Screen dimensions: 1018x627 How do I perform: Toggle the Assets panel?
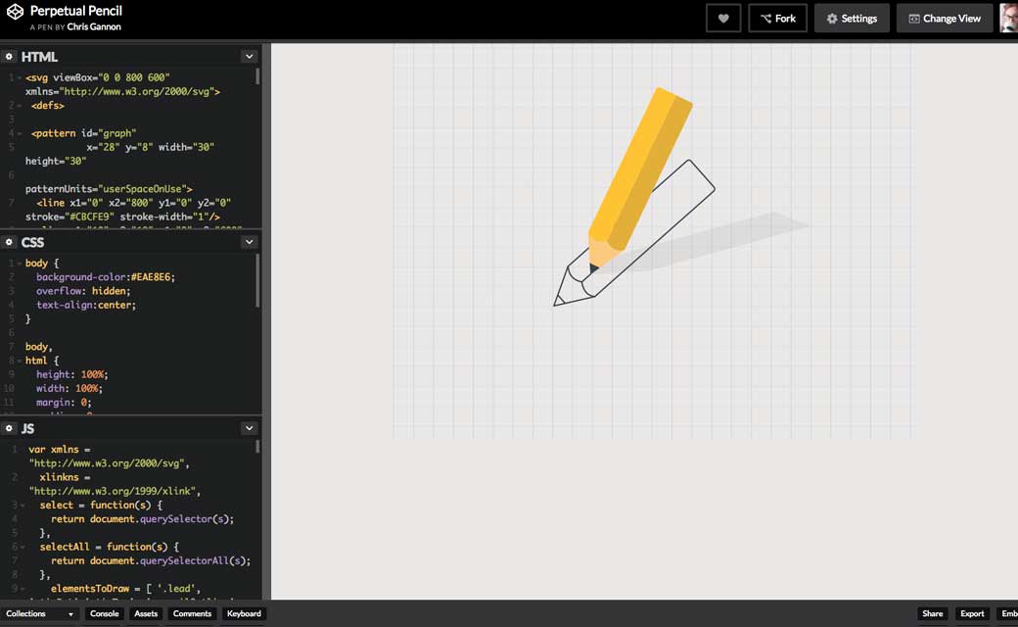point(146,614)
